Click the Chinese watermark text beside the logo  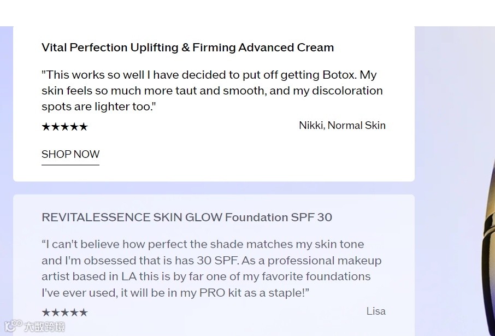(44, 327)
